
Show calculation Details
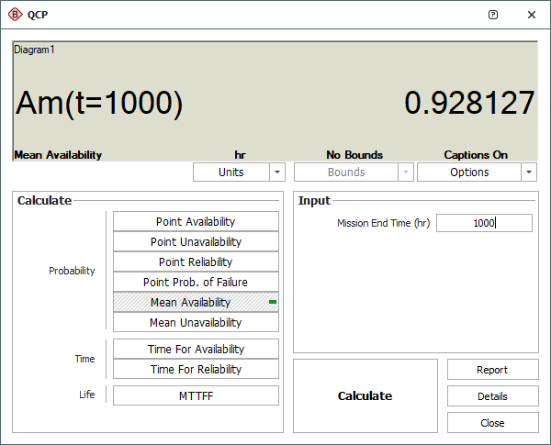[491, 396]
